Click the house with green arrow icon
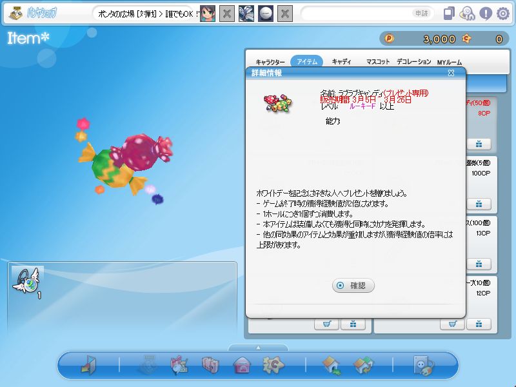Screen dimensions: 516x387 click(x=332, y=365)
